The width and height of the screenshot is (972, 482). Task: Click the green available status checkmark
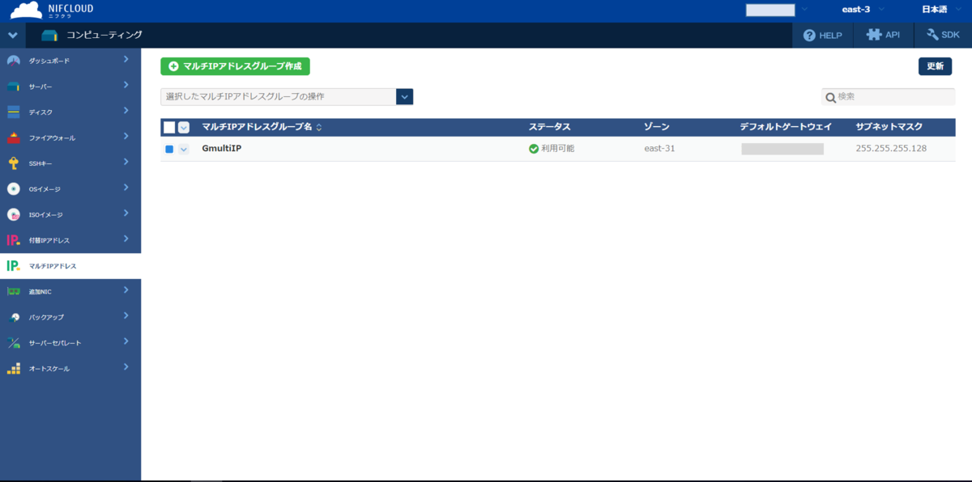[534, 149]
